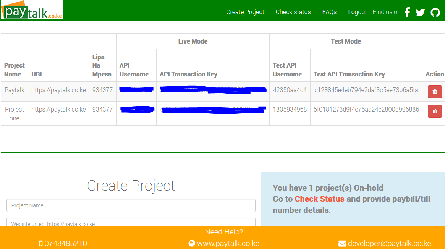The height and width of the screenshot is (249, 445).
Task: Focus the Project Name input field
Action: coord(131,205)
